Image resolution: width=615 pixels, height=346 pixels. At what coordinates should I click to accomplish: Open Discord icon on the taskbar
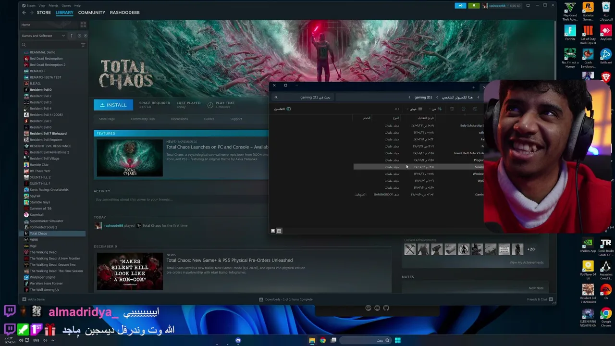coord(238,340)
